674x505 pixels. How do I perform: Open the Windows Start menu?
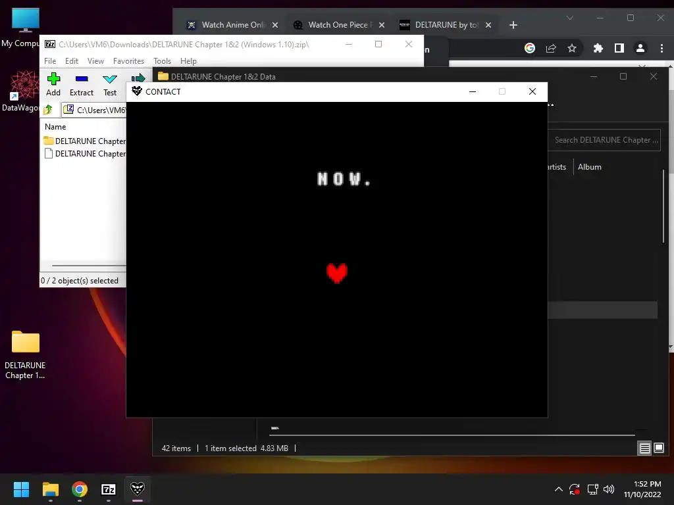pos(21,489)
